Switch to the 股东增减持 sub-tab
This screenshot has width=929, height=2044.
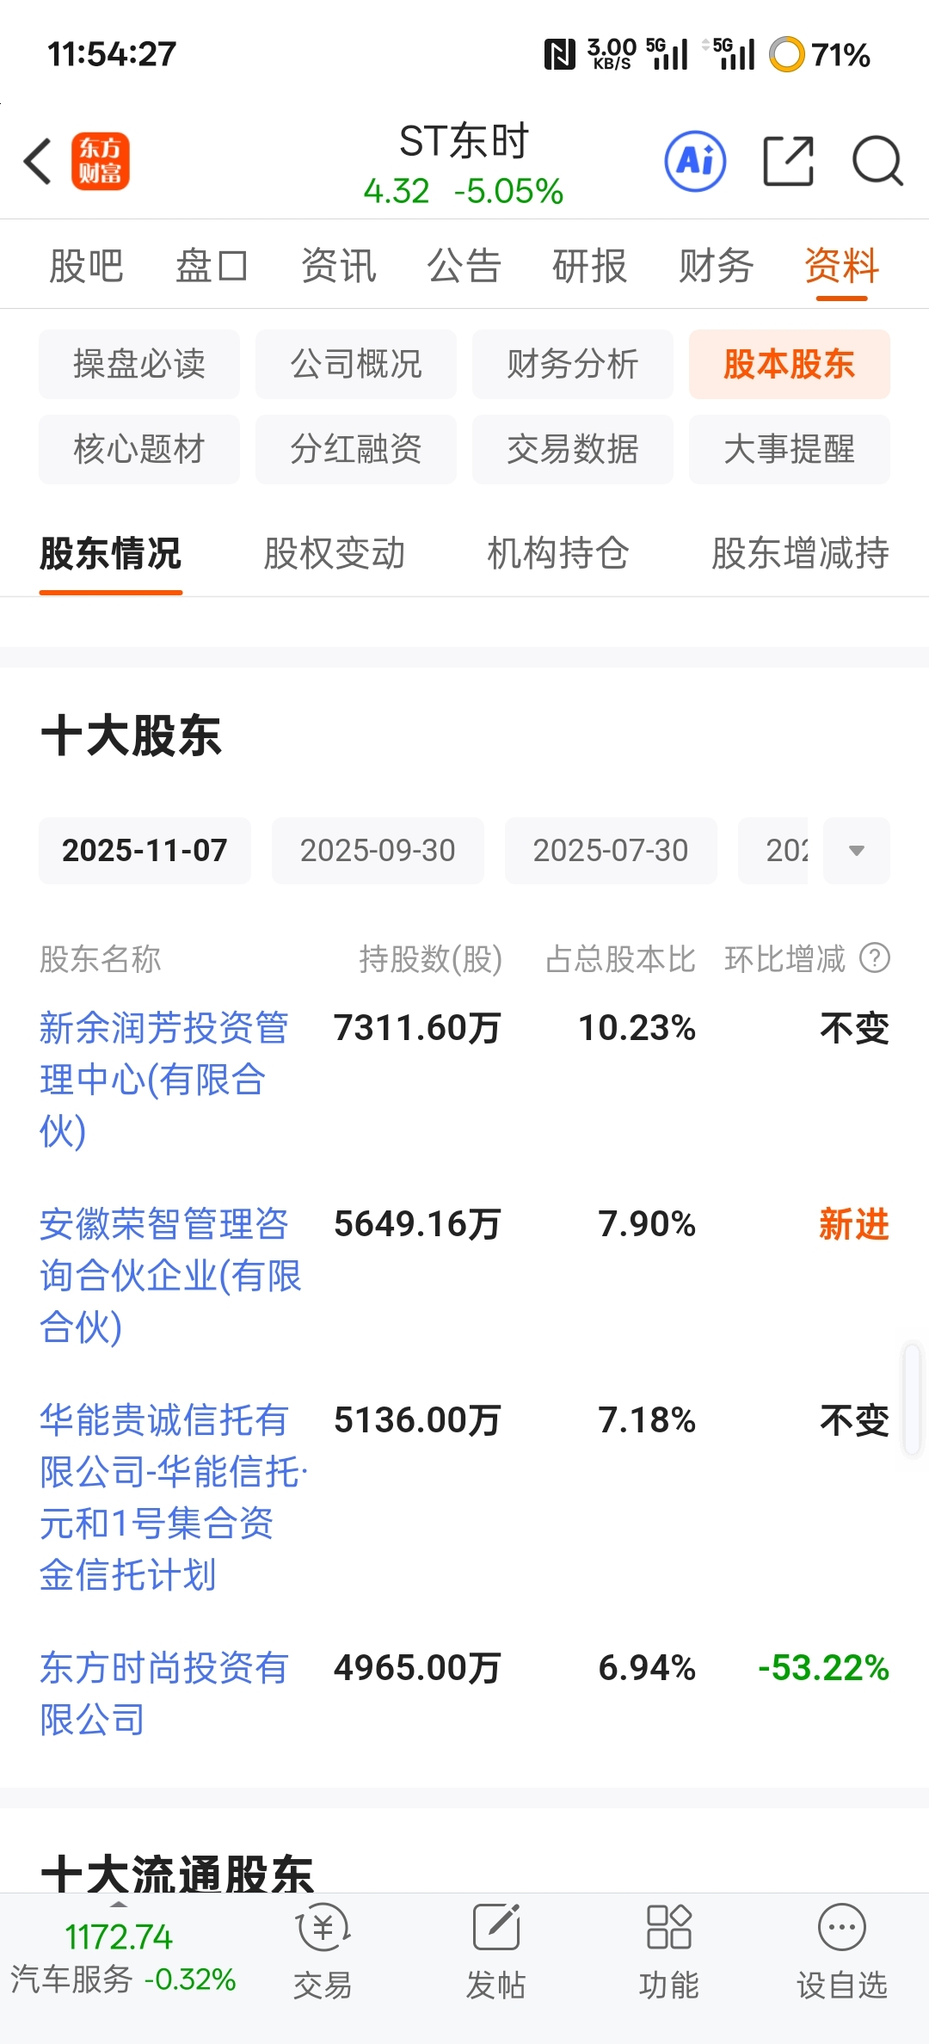pos(800,553)
